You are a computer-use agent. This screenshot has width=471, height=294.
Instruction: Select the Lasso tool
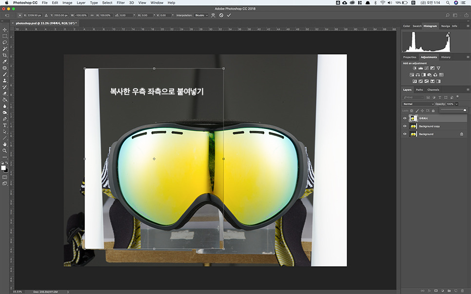(x=4, y=42)
